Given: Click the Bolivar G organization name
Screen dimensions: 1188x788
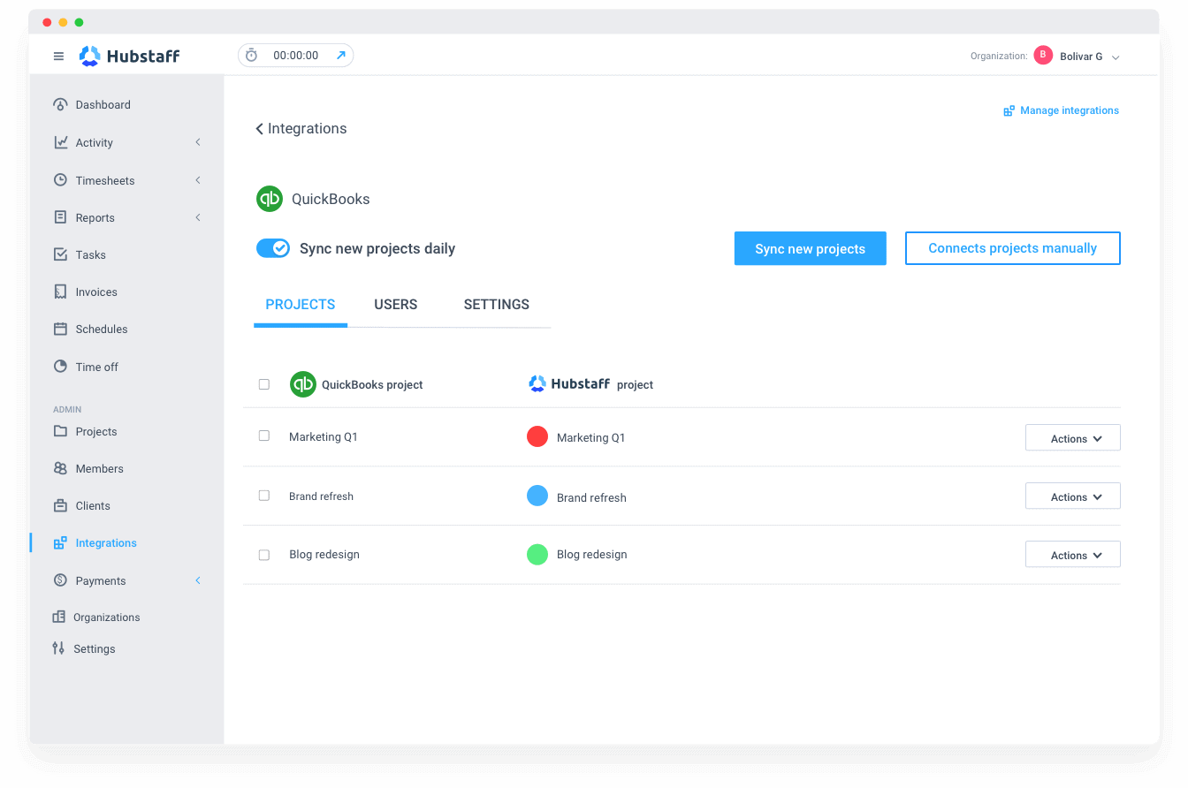Looking at the screenshot, I should (1081, 57).
